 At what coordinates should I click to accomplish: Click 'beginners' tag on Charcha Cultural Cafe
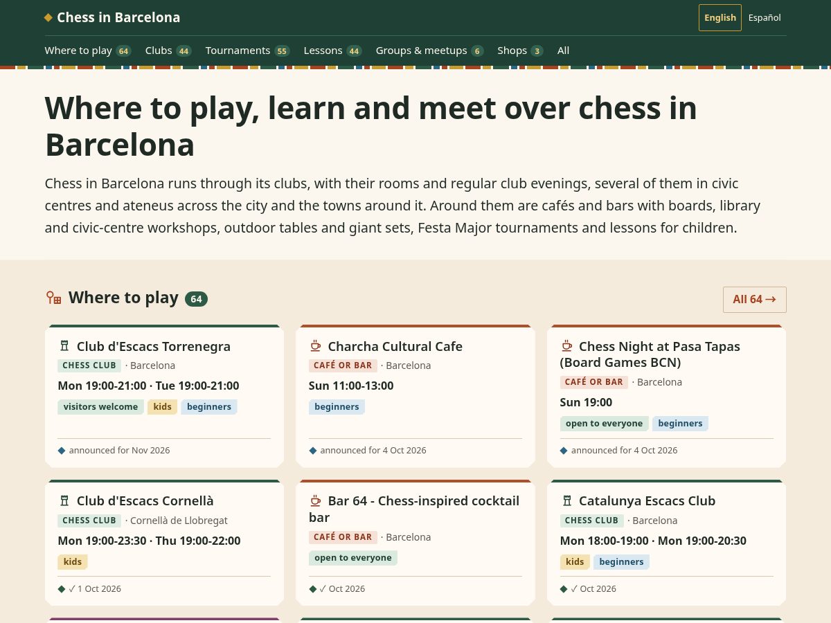pyautogui.click(x=337, y=407)
